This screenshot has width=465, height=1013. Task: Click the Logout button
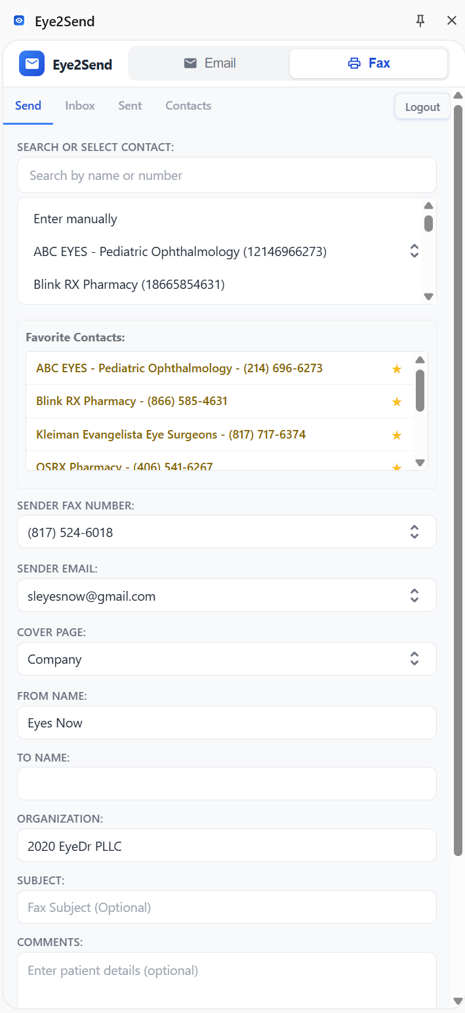pos(422,106)
